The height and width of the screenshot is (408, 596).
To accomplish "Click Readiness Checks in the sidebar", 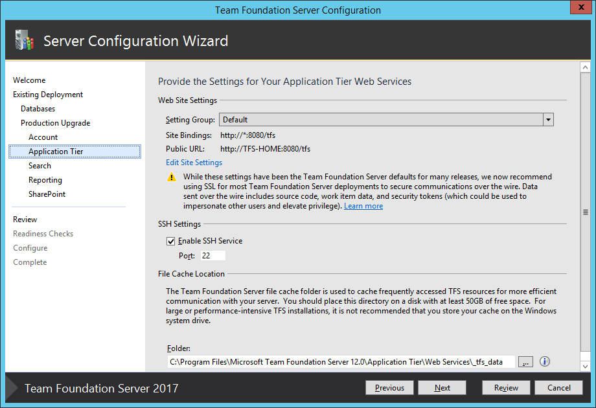I will [x=43, y=234].
